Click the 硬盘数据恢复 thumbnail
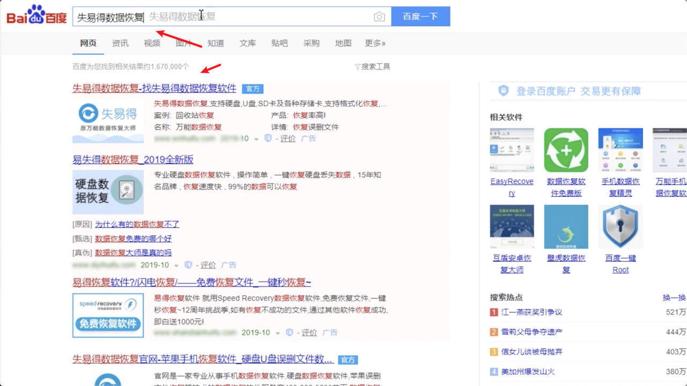The image size is (687, 386). pyautogui.click(x=108, y=192)
